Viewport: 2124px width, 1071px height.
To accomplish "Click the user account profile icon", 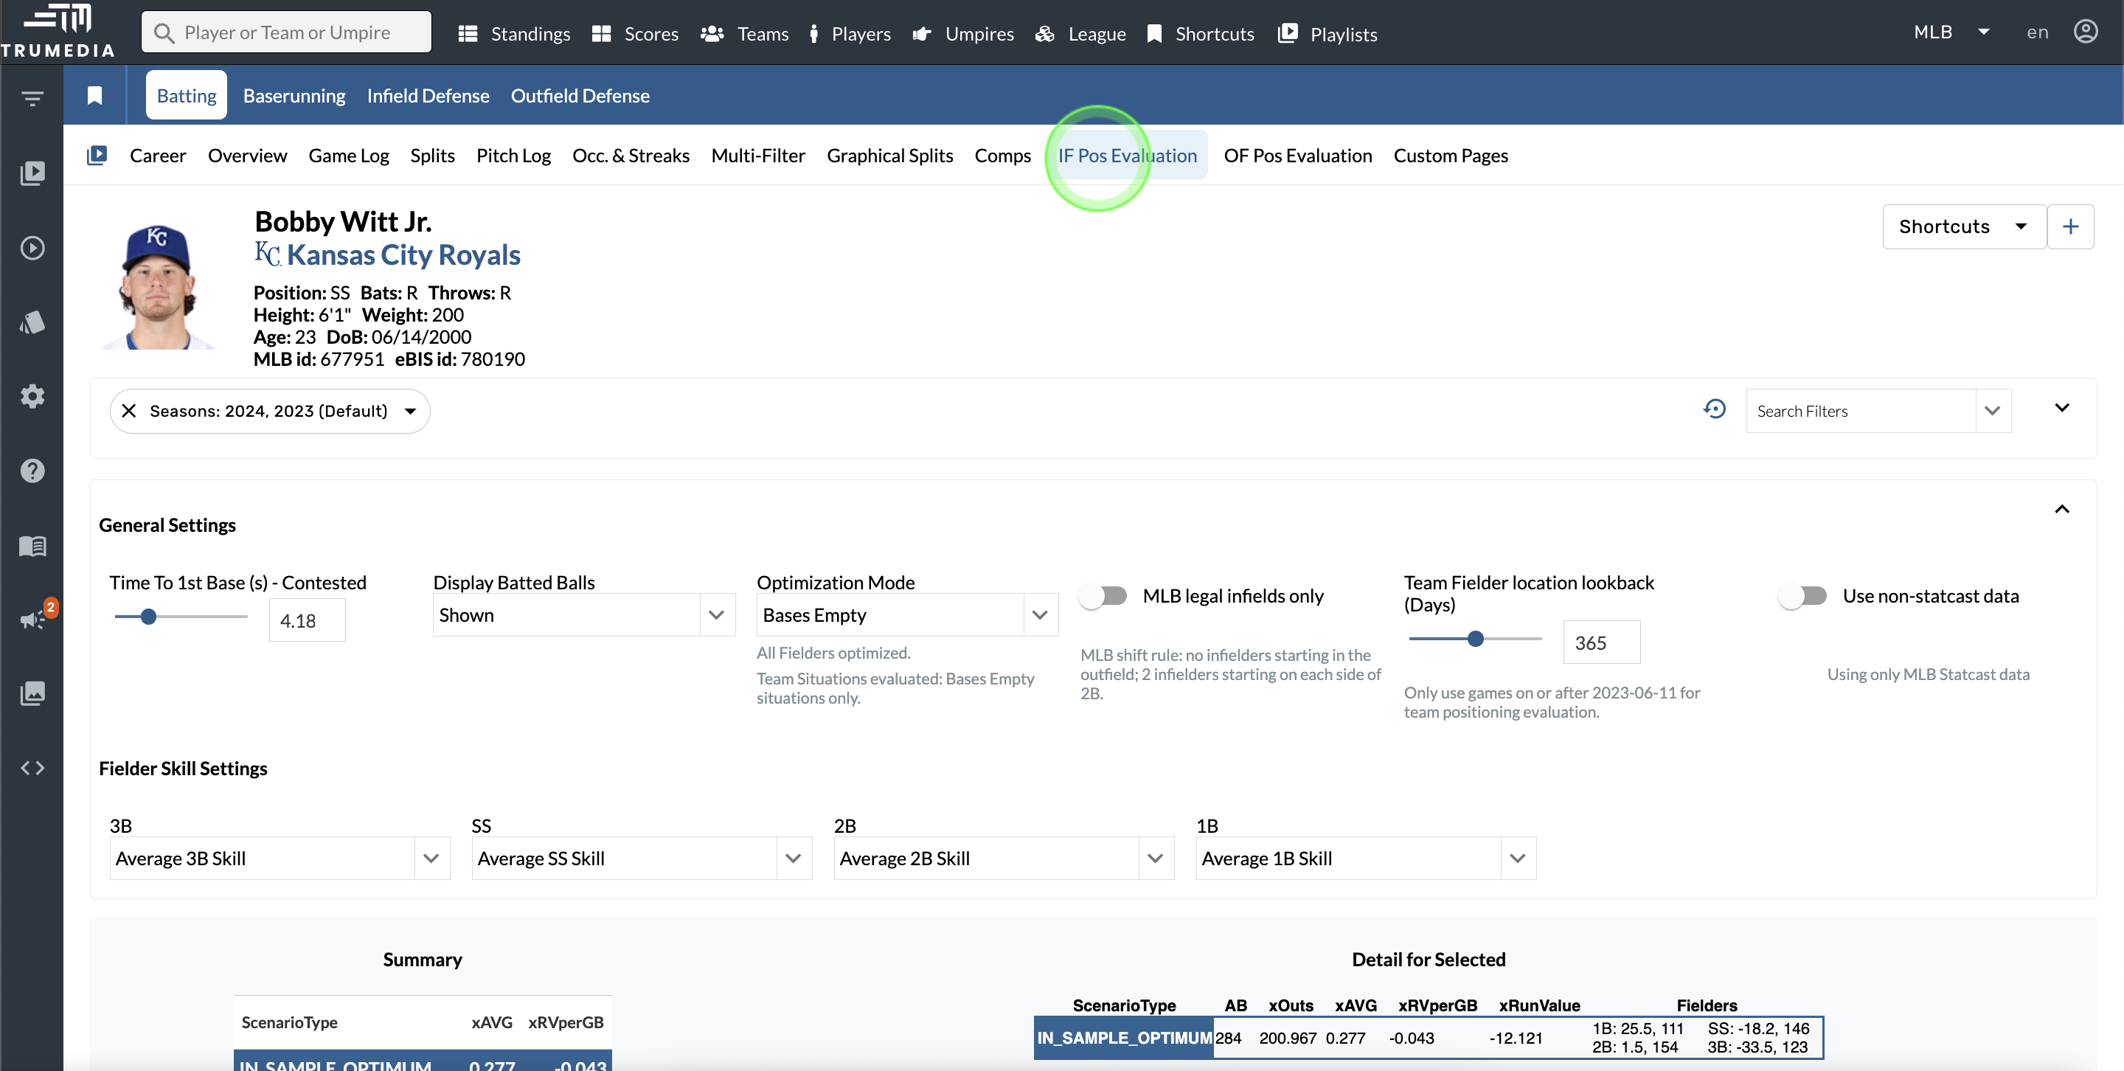I will tap(2085, 32).
